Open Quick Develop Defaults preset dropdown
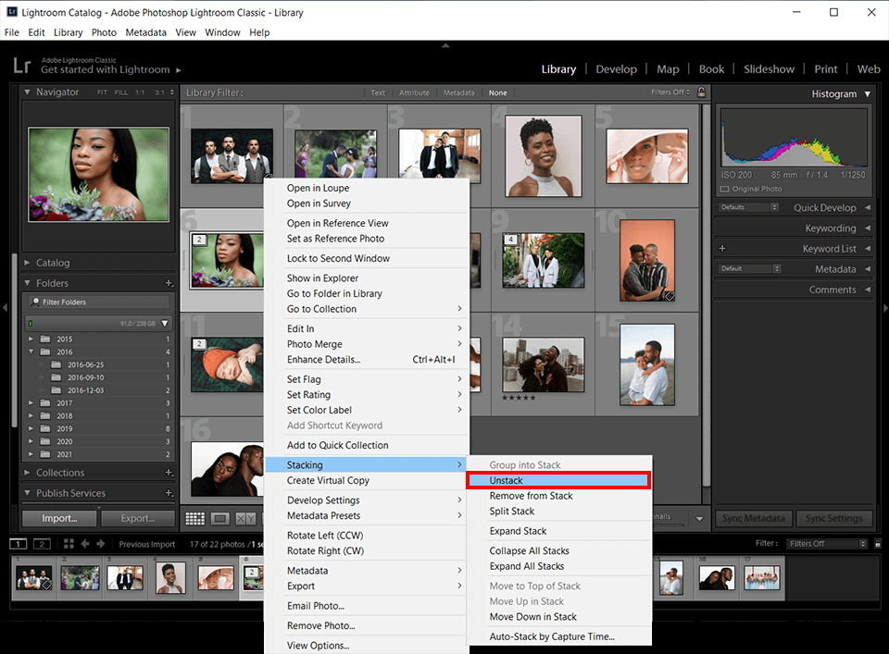 (748, 207)
